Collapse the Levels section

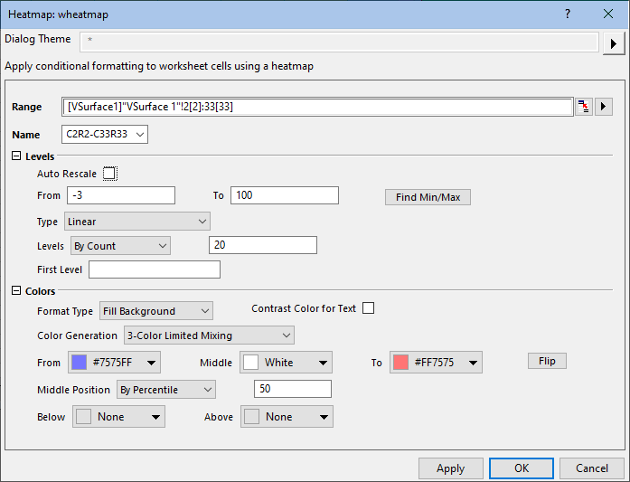[x=17, y=156]
